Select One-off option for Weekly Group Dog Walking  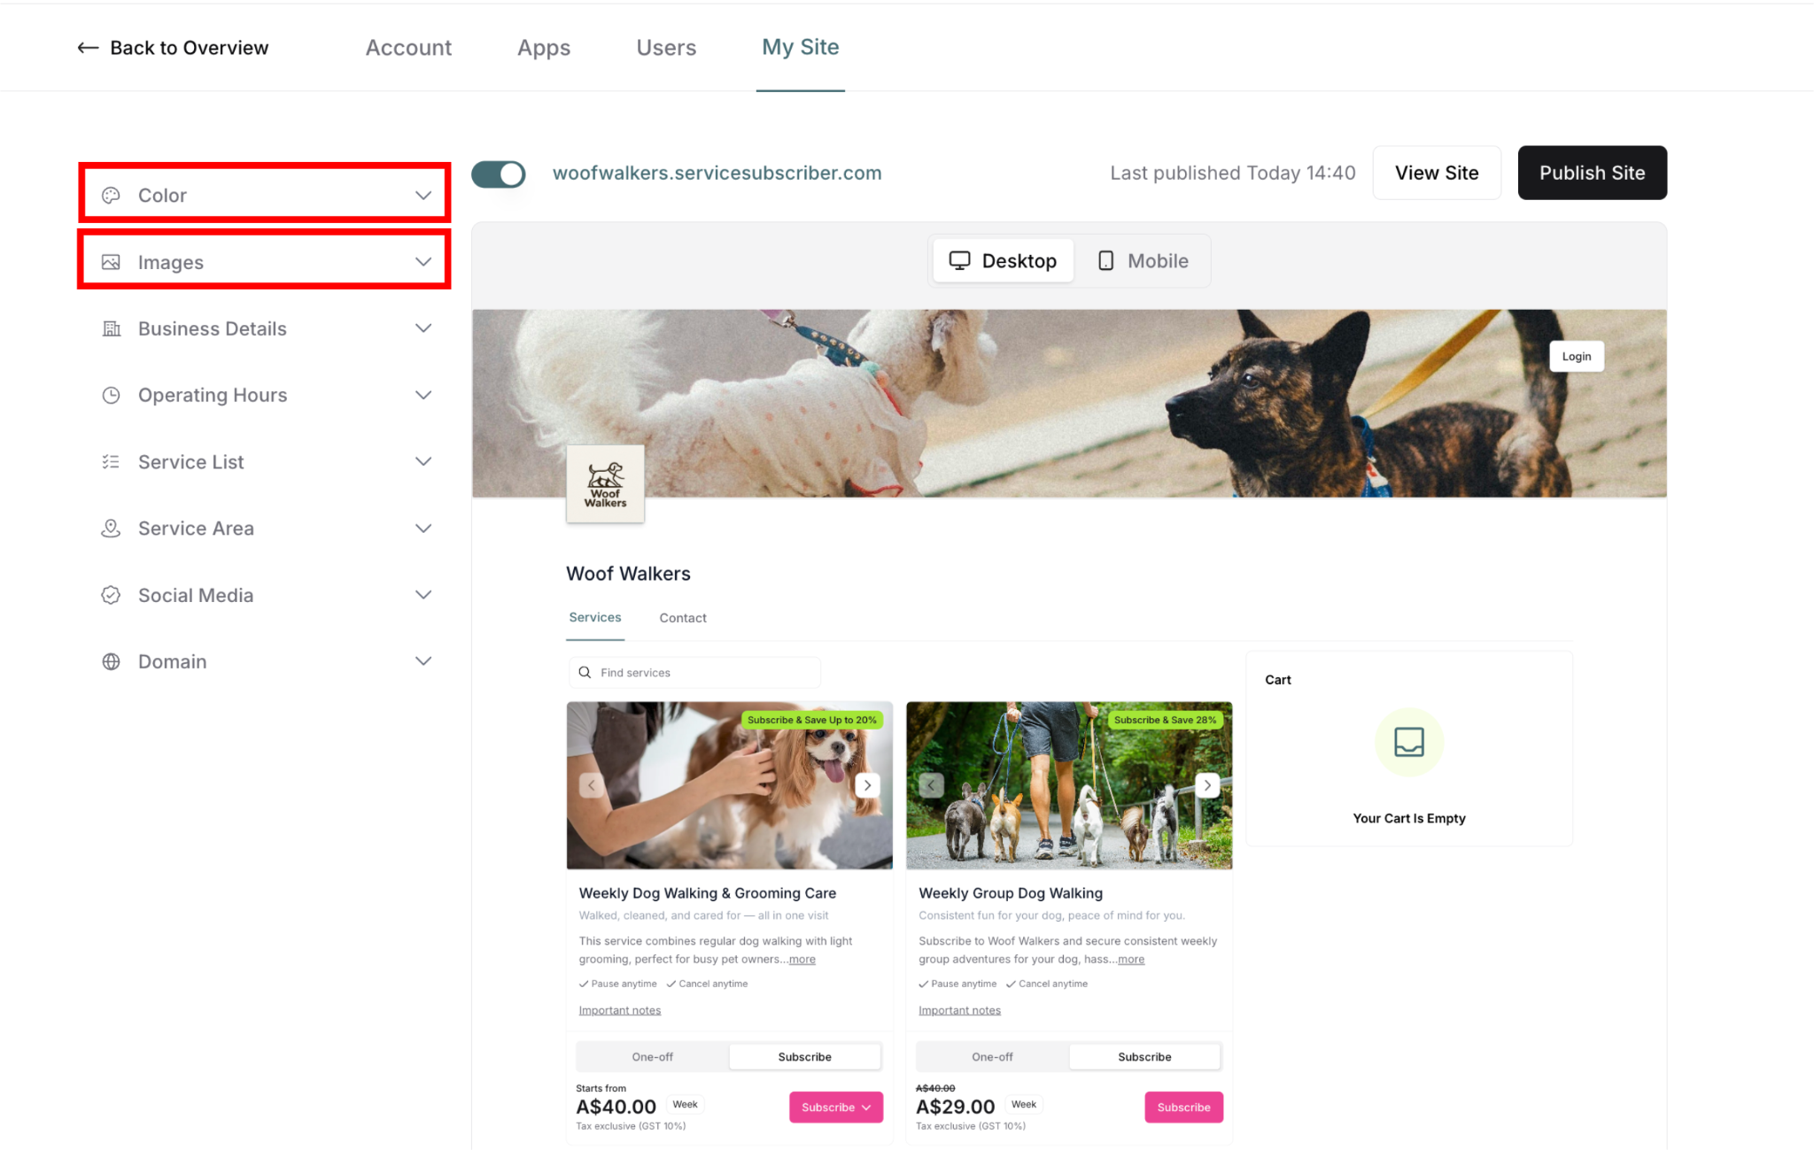(992, 1056)
